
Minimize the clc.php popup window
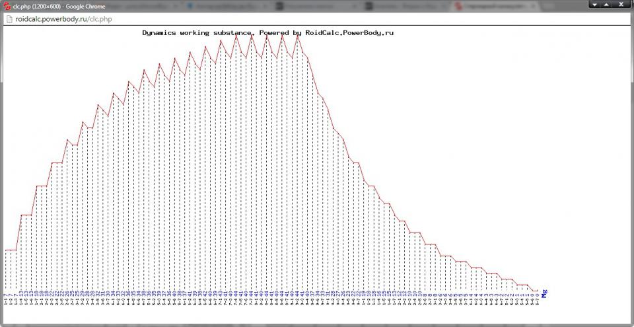(594, 5)
